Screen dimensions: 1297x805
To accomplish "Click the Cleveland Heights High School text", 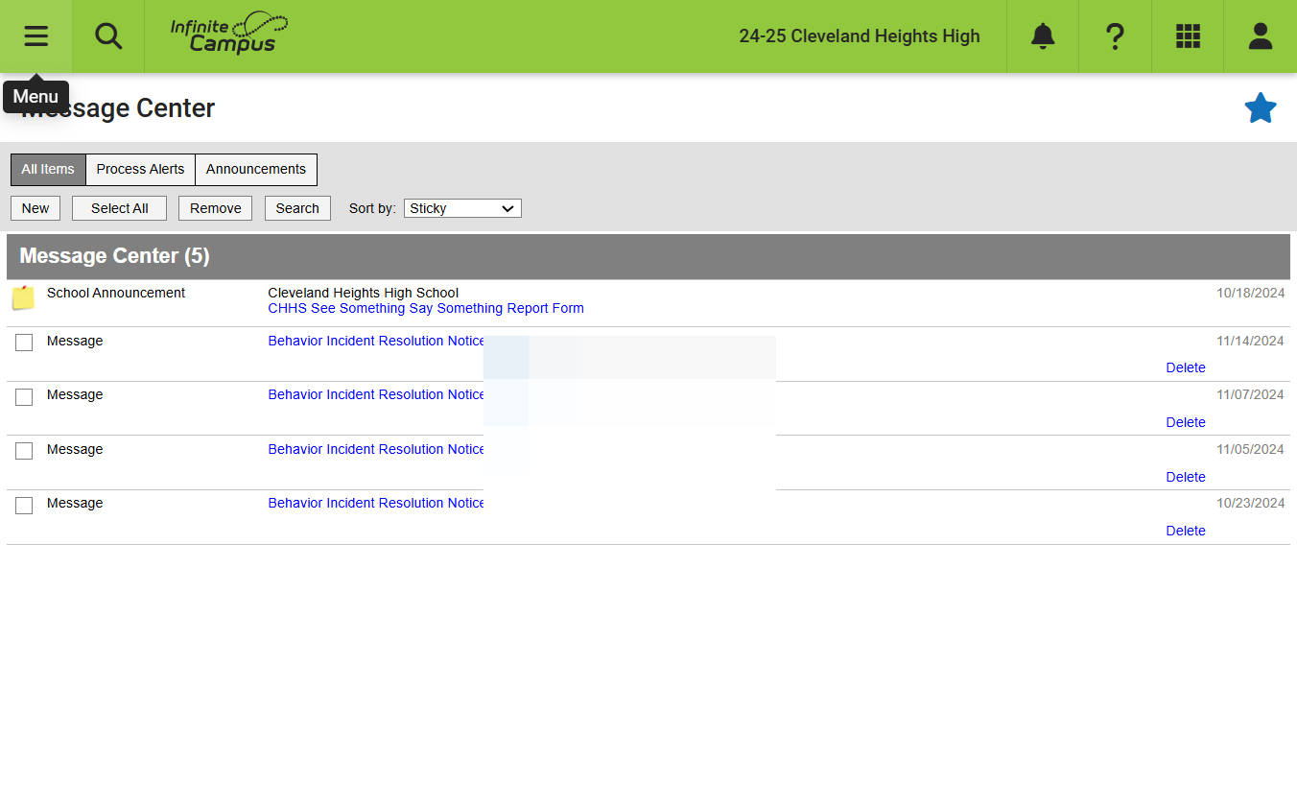I will pos(364,293).
